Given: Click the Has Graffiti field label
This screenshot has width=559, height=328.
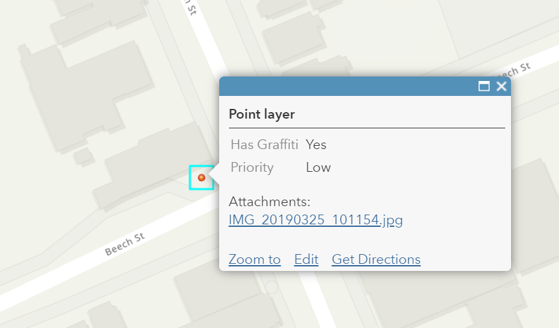Looking at the screenshot, I should 264,144.
